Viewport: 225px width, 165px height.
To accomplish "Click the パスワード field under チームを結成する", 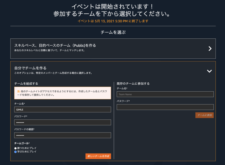I will (x=62, y=122).
